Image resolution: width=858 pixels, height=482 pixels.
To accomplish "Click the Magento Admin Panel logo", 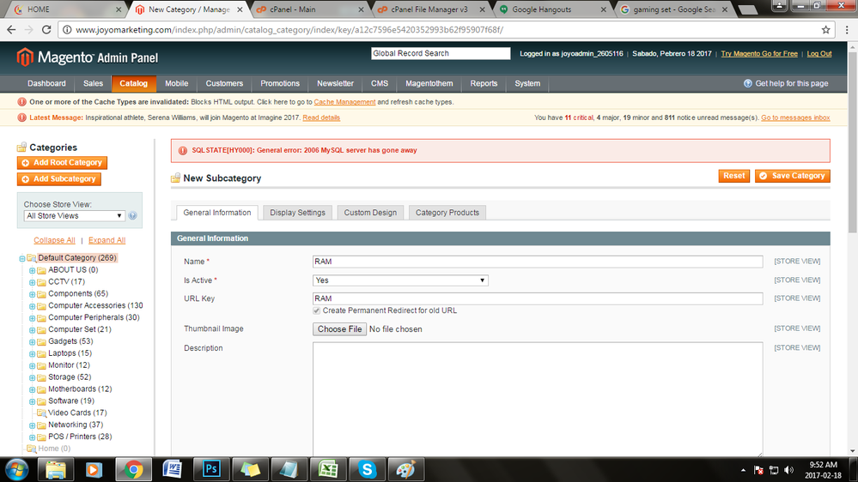I will pos(88,57).
